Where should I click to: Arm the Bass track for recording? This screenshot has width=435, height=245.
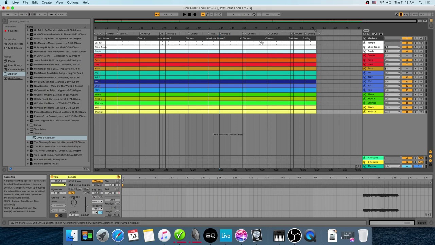pyautogui.click(x=421, y=68)
